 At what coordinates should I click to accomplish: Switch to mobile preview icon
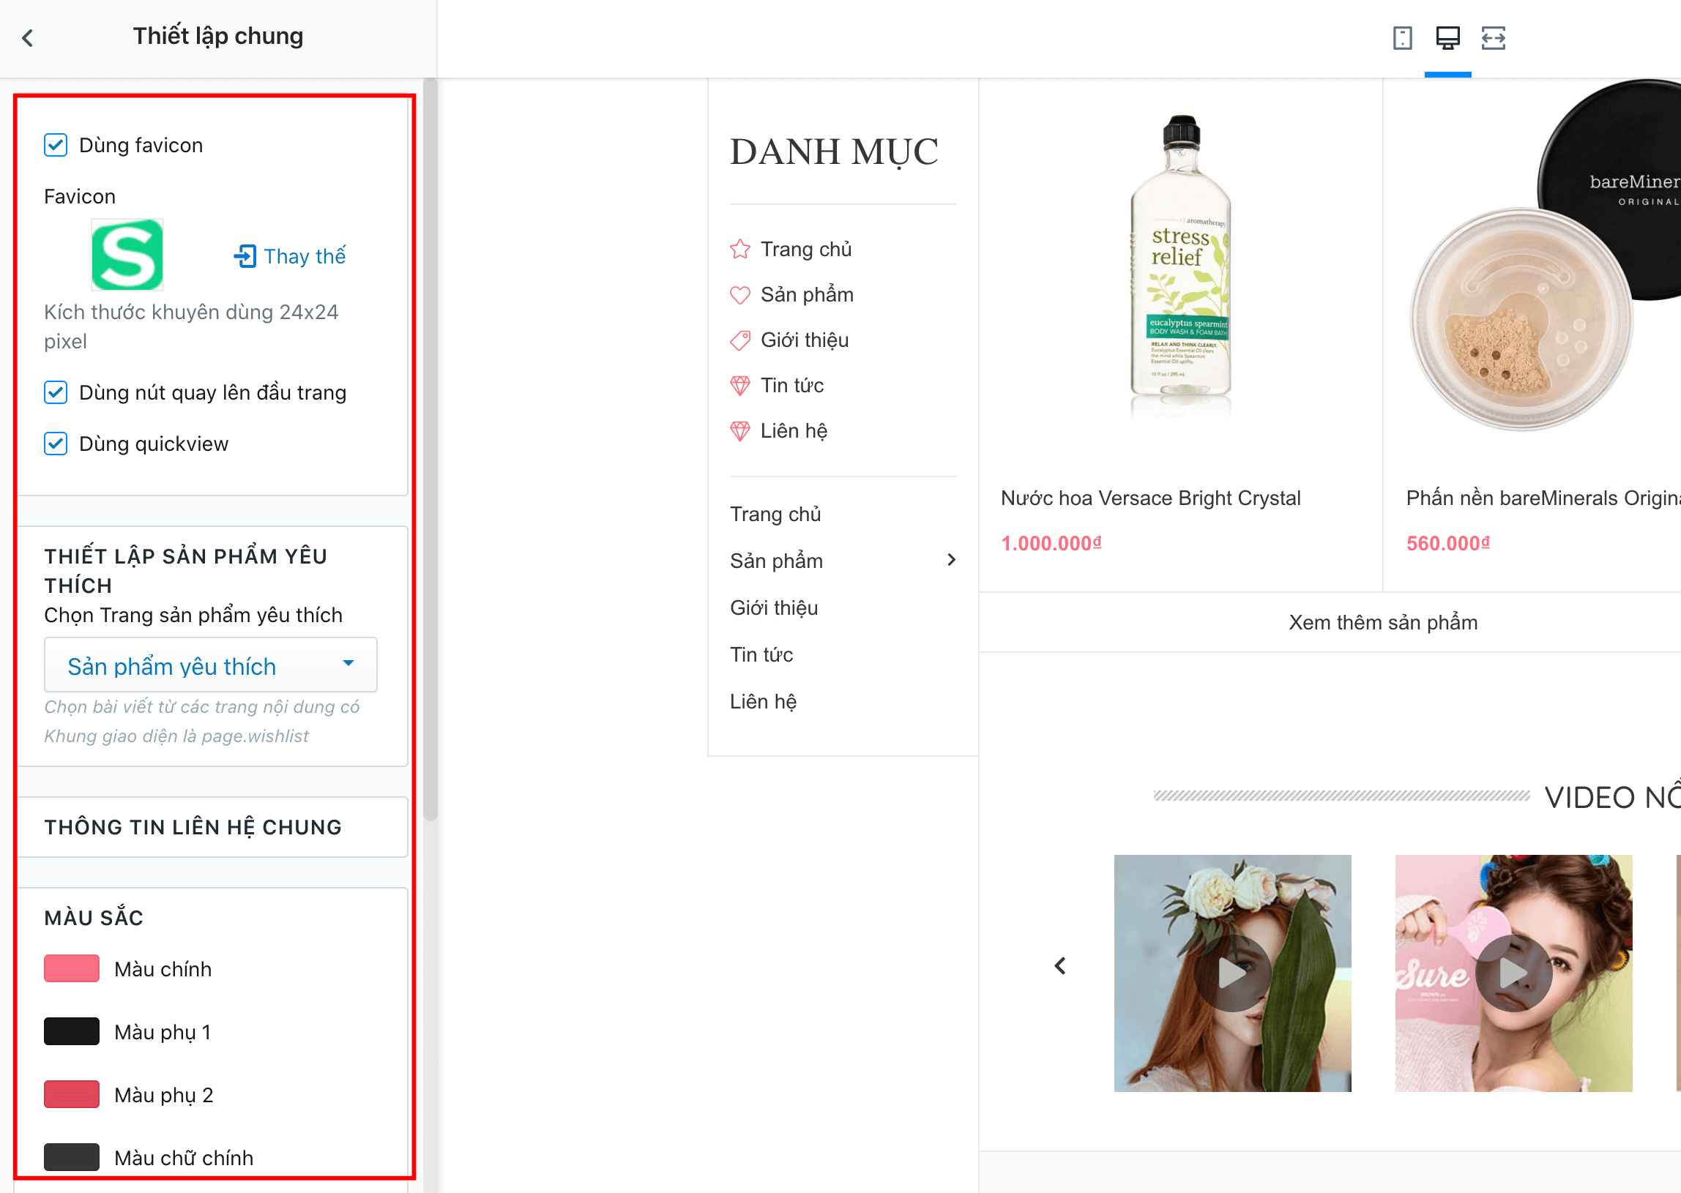[x=1402, y=37]
